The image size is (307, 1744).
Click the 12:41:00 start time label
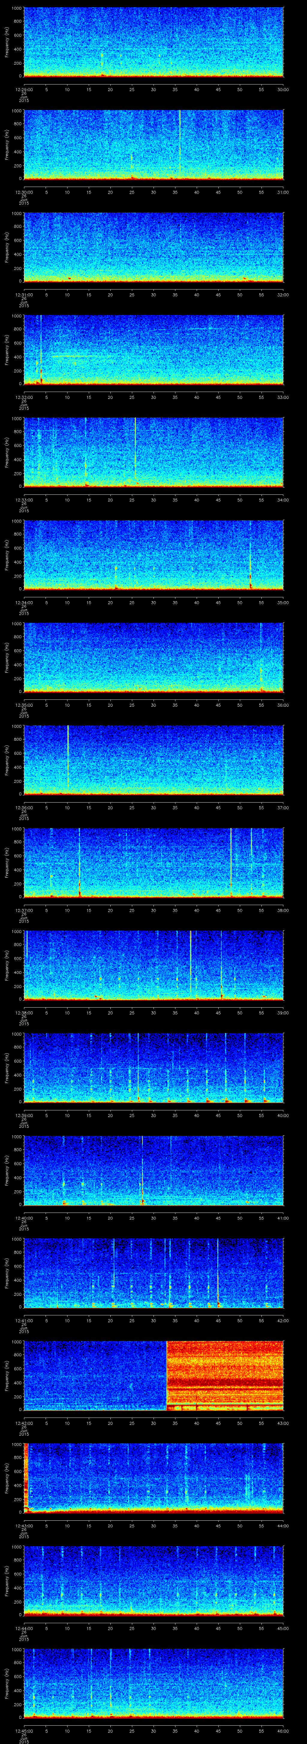pyautogui.click(x=24, y=1320)
